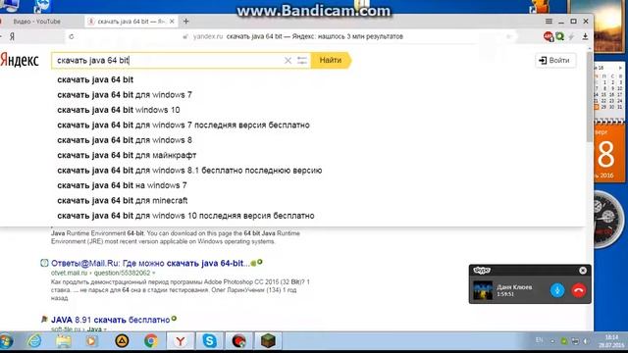Click the volume icon in system tray

coord(586,341)
